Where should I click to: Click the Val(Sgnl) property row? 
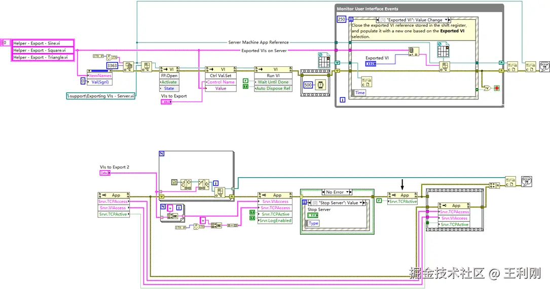coord(100,82)
